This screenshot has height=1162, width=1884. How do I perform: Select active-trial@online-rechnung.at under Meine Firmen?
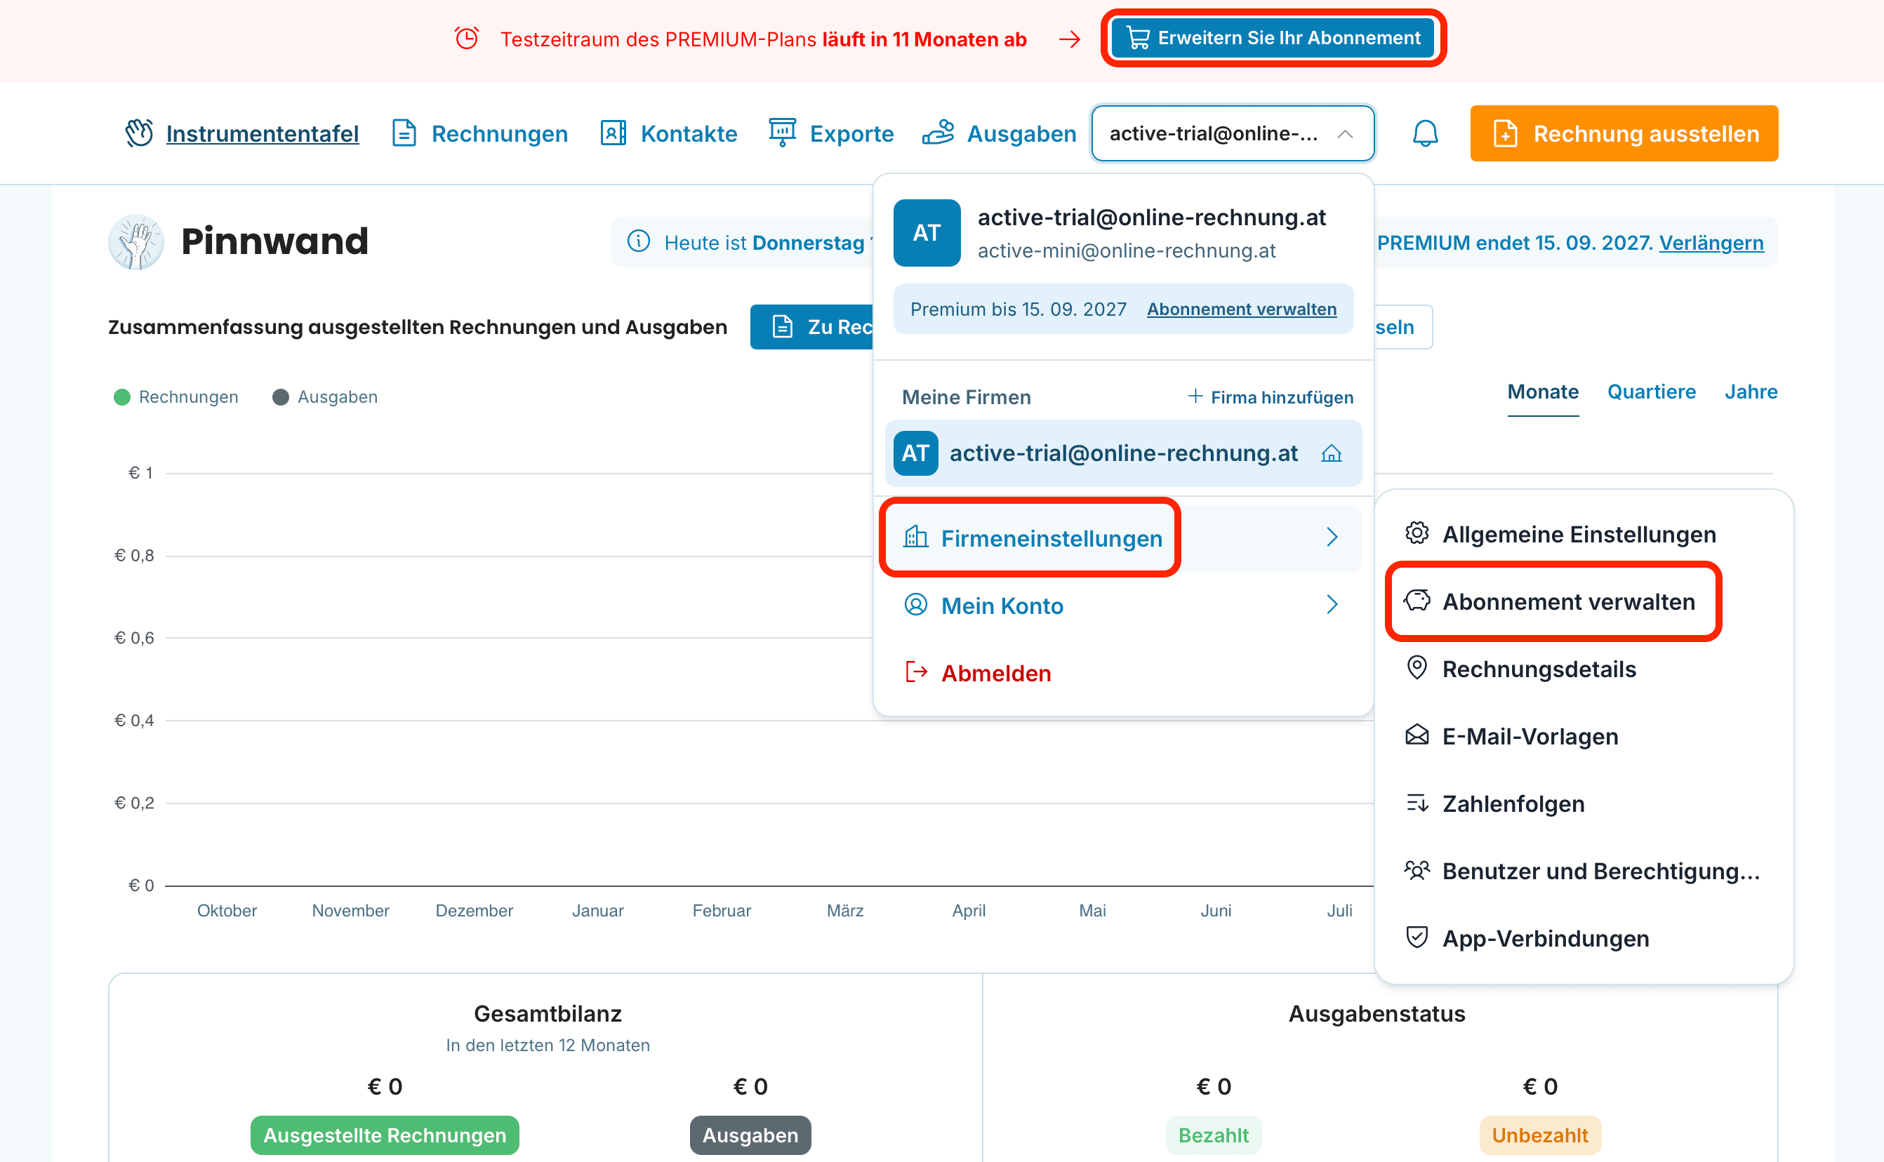tap(1123, 453)
